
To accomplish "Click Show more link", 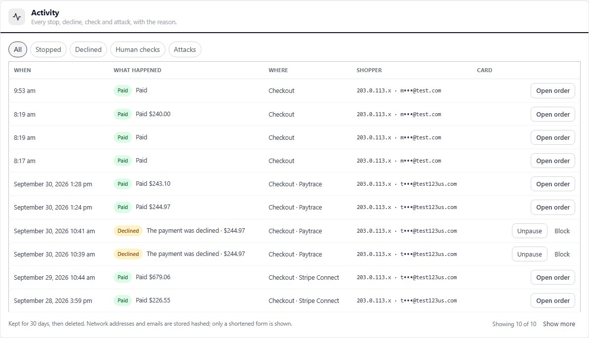I will pos(559,324).
